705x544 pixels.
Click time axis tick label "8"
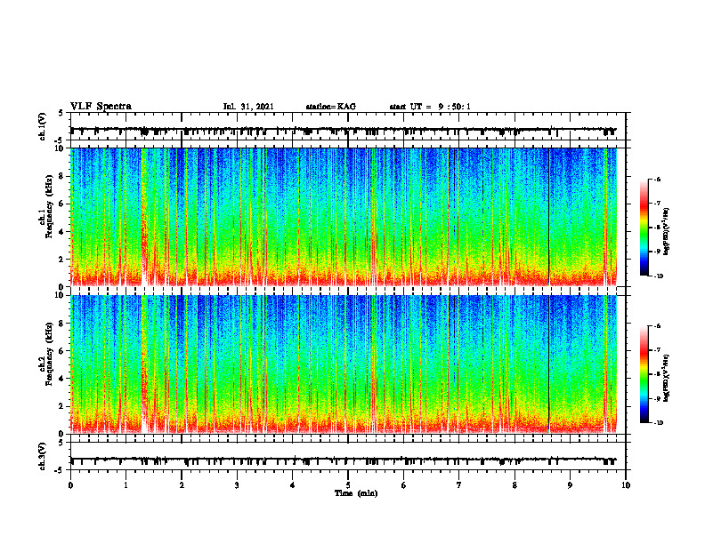coord(515,485)
